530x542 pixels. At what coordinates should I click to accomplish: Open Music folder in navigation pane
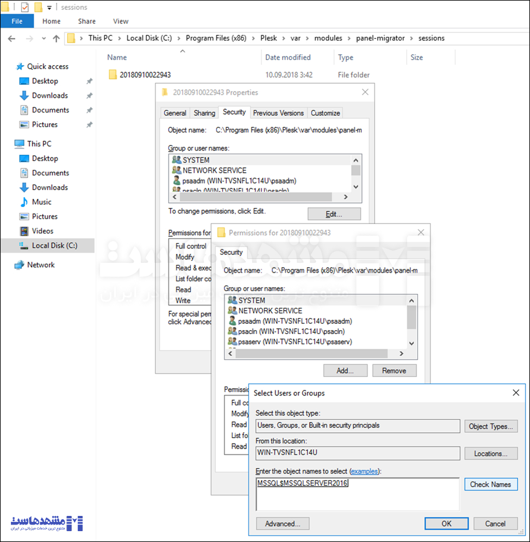41,202
